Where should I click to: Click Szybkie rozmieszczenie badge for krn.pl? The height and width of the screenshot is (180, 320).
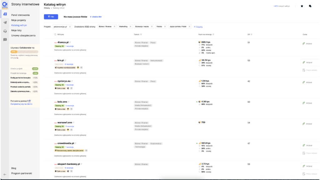(65, 67)
